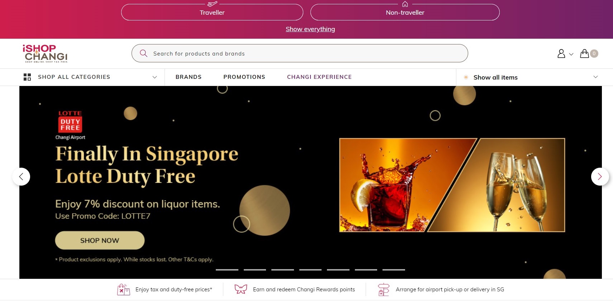Select fifth banner slide indicator
The height and width of the screenshot is (301, 613).
[x=338, y=269]
